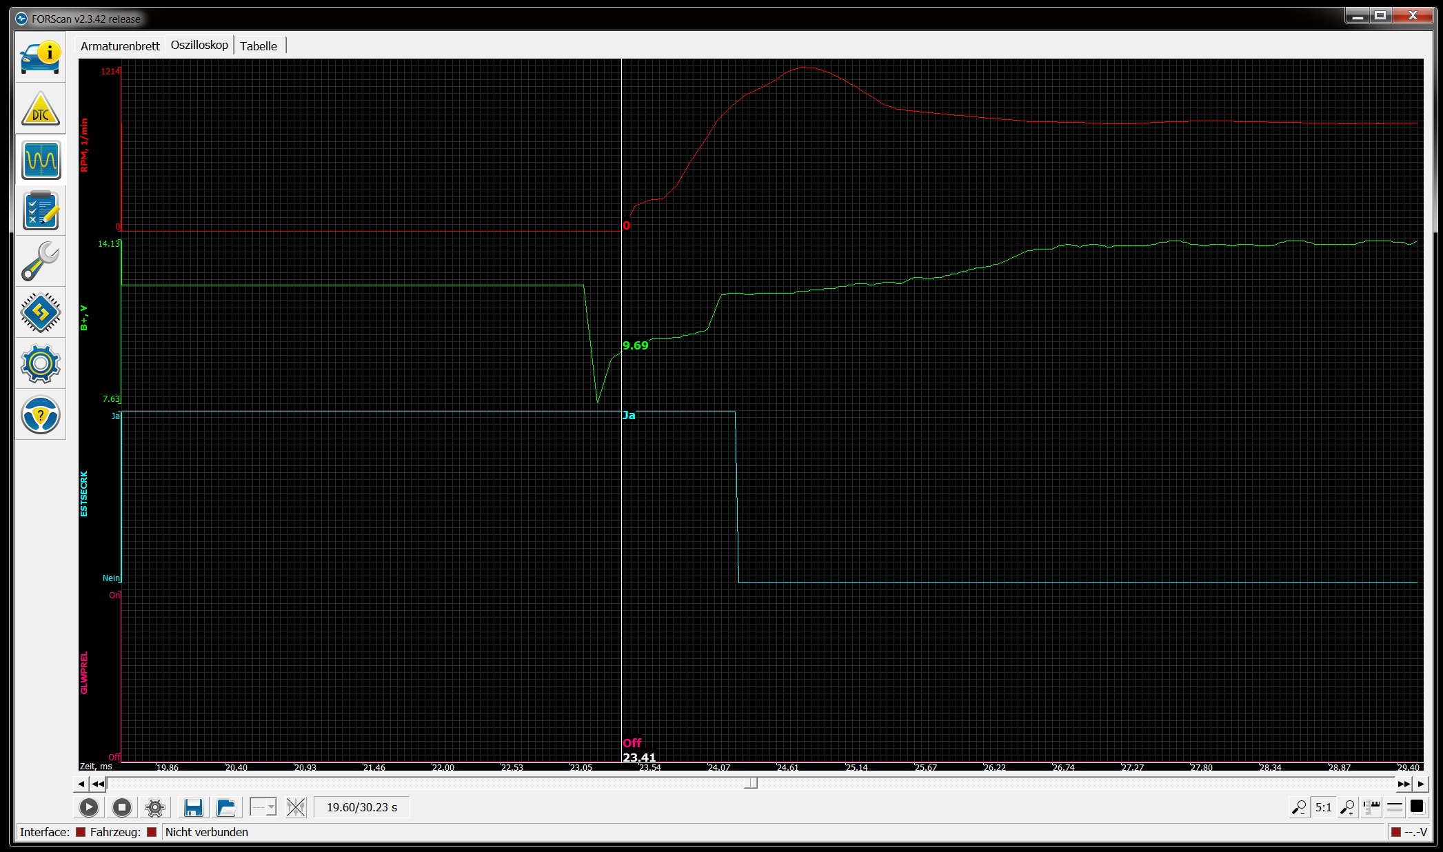The height and width of the screenshot is (852, 1443).
Task: Toggle the line thickness button
Action: point(1395,807)
